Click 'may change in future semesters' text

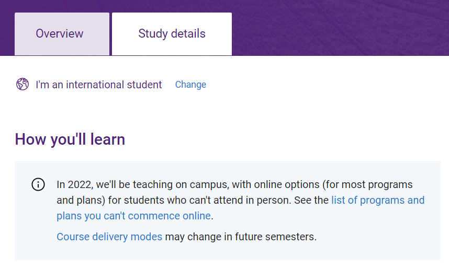pyautogui.click(x=241, y=237)
